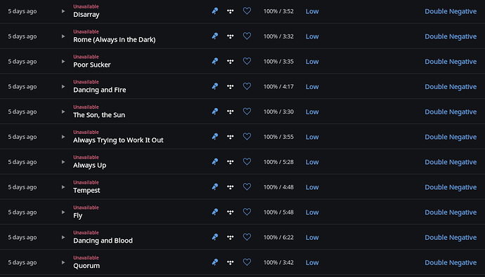Play the track Disarray
The image size is (485, 277).
[x=63, y=11]
